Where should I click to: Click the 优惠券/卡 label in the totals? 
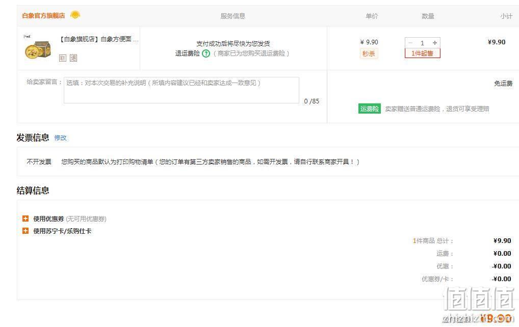[x=437, y=279]
